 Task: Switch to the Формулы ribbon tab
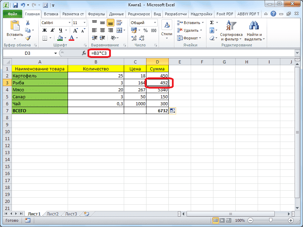tap(97, 14)
